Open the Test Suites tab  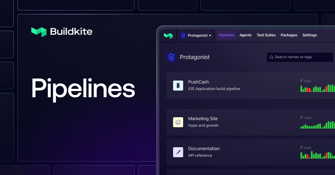(x=266, y=35)
